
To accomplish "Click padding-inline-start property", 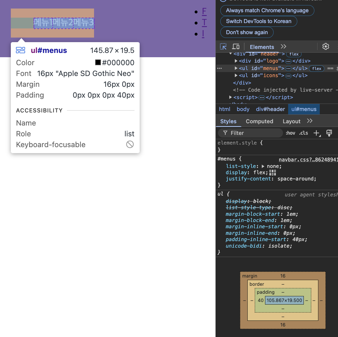I will pos(256,239).
